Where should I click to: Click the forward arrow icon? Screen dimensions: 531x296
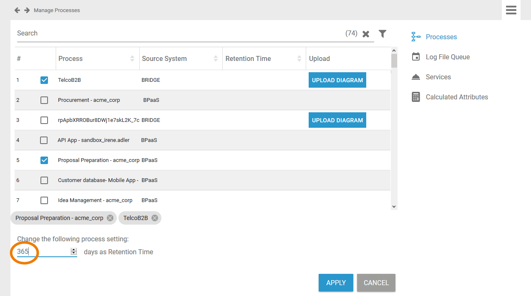(x=27, y=10)
